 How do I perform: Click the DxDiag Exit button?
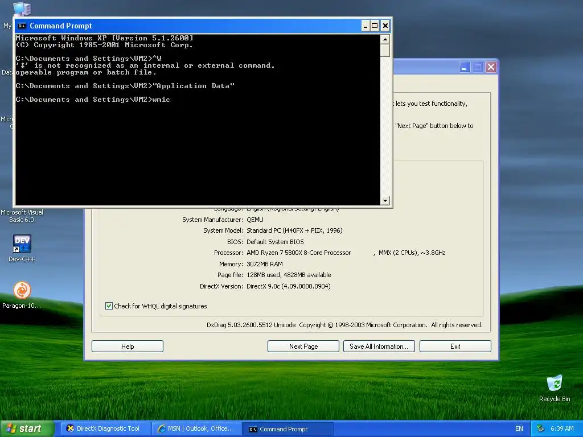[x=455, y=347]
